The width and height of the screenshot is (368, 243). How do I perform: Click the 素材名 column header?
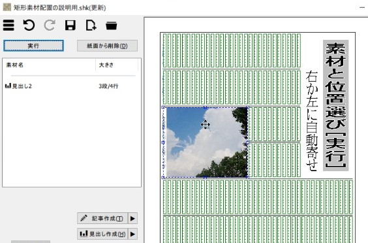pos(50,65)
